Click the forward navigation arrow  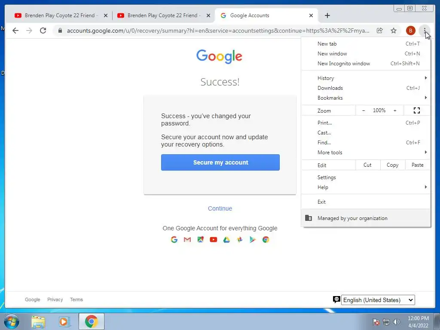(x=29, y=31)
